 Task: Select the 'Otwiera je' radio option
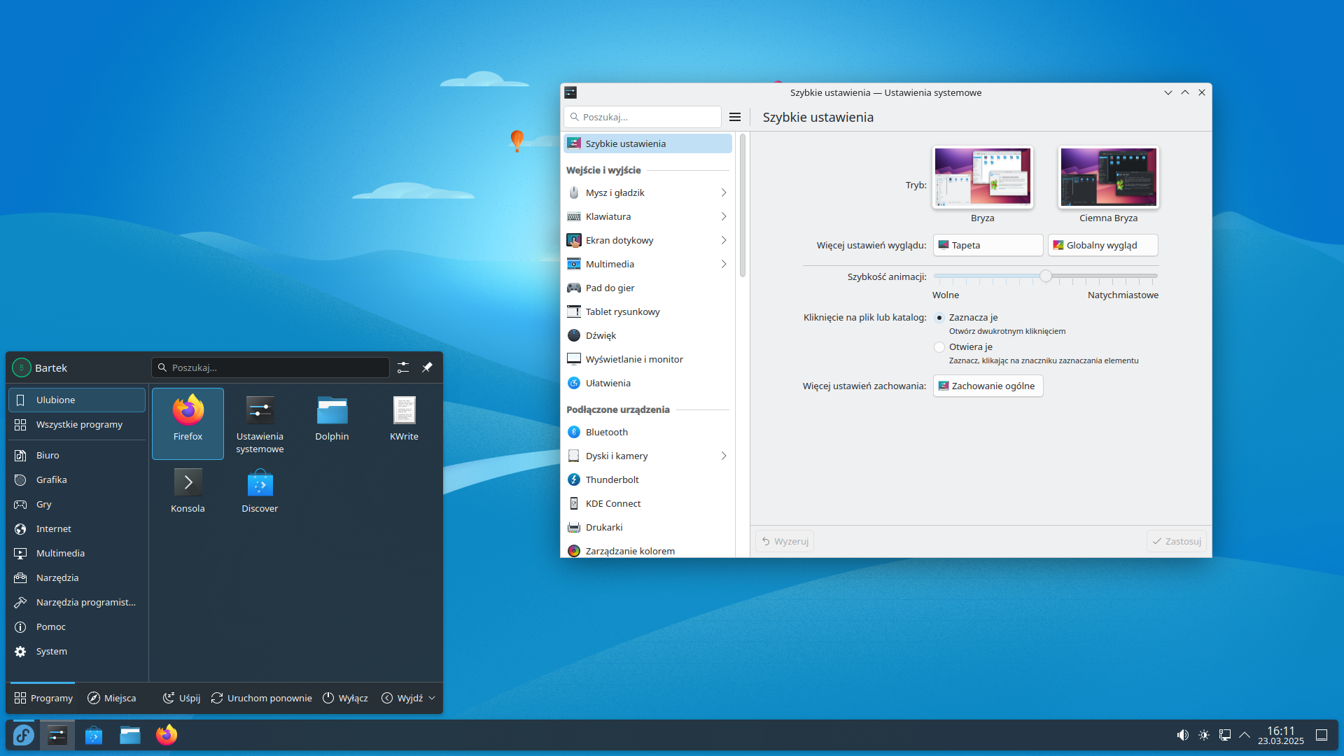click(939, 347)
